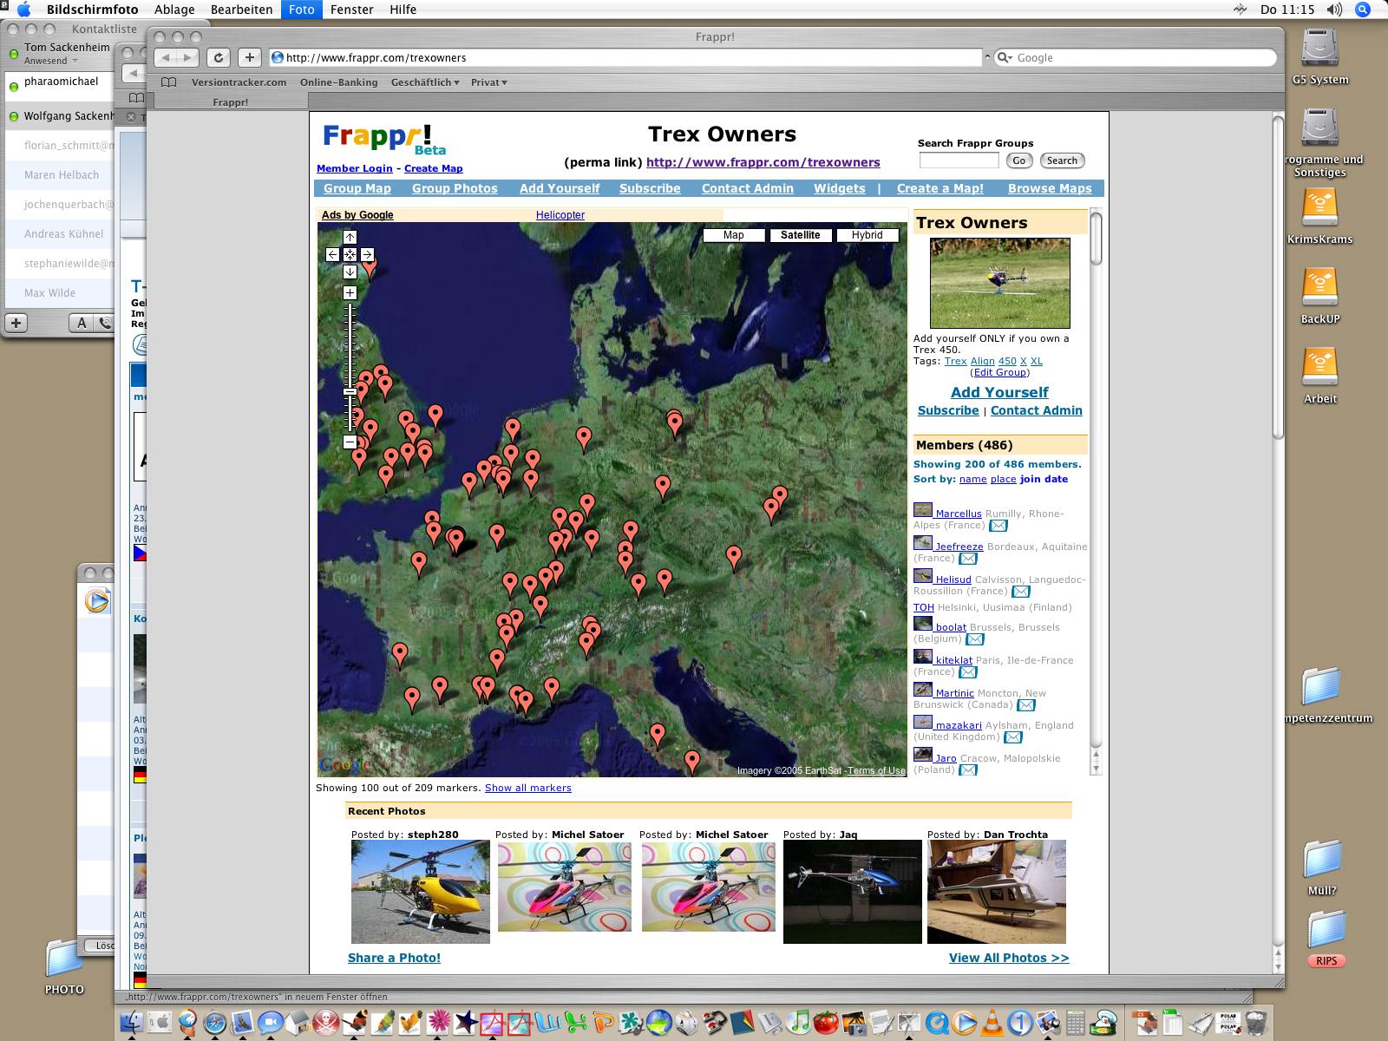This screenshot has height=1041, width=1388.
Task: Click the Finder icon in Dock
Action: 132,1023
